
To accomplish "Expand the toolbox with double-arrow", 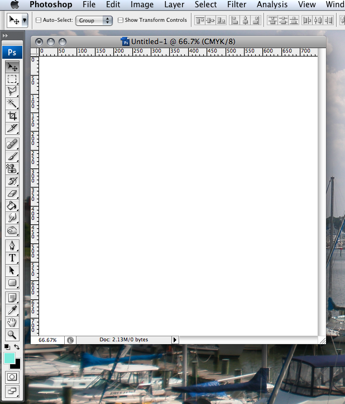I will [x=5, y=36].
